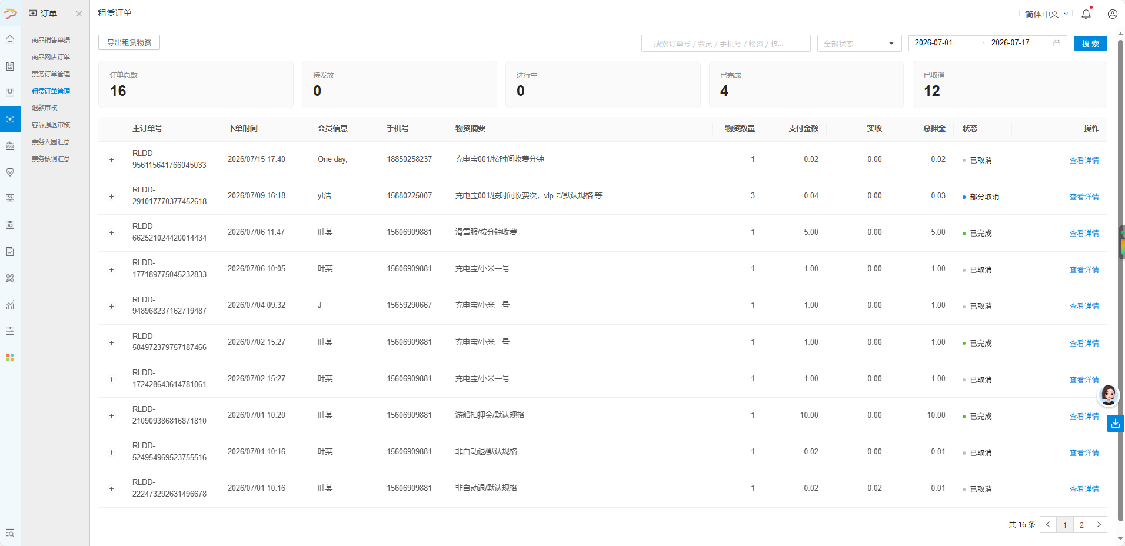Click the app logo at top left
1125x546 pixels.
pyautogui.click(x=10, y=13)
